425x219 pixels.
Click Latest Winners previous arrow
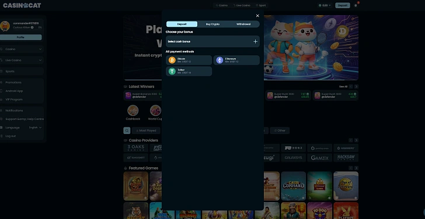coord(351,87)
